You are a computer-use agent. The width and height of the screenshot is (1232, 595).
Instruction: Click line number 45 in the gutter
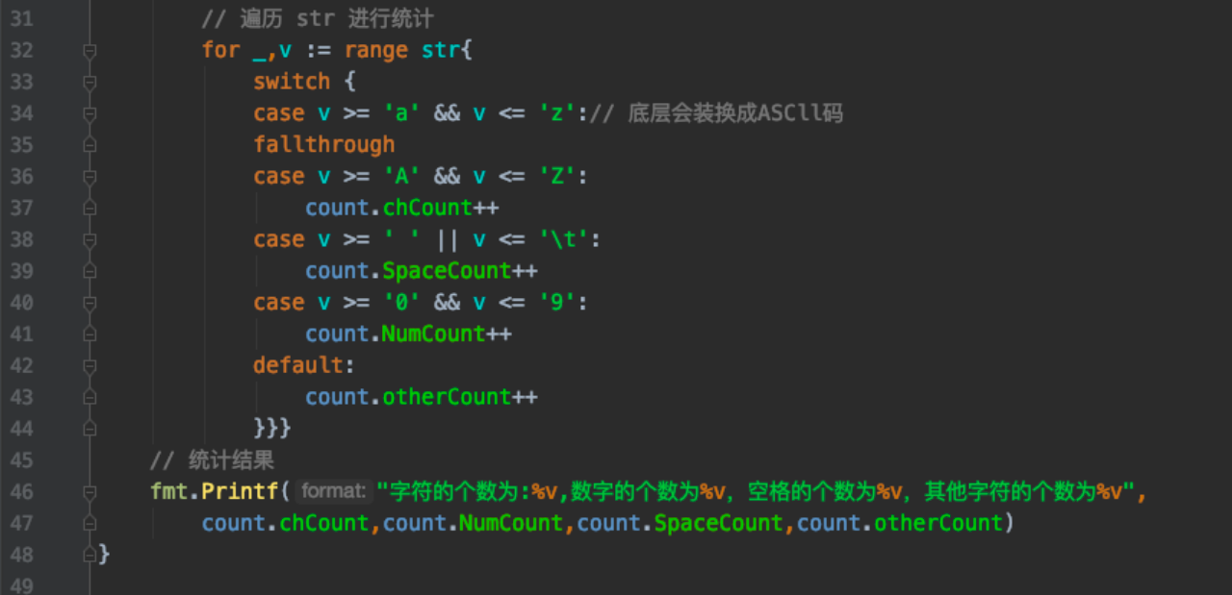21,460
